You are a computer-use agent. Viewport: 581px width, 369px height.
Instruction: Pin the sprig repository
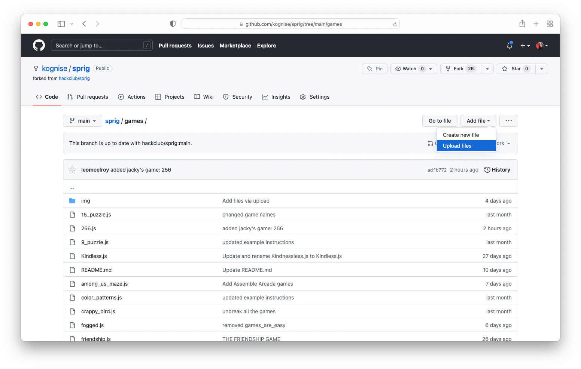click(x=374, y=69)
